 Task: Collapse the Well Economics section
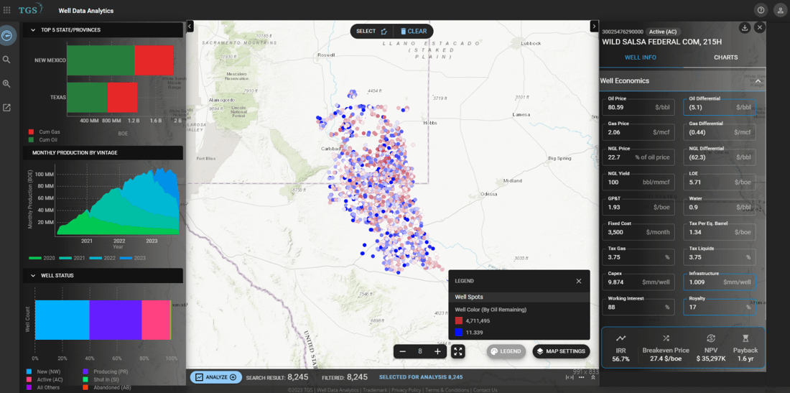point(758,81)
